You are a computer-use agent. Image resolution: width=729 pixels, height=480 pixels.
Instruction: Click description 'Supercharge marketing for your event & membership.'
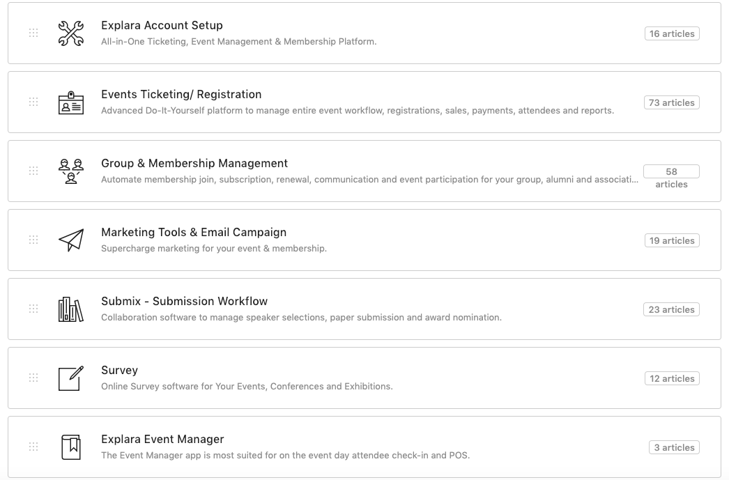click(x=214, y=249)
